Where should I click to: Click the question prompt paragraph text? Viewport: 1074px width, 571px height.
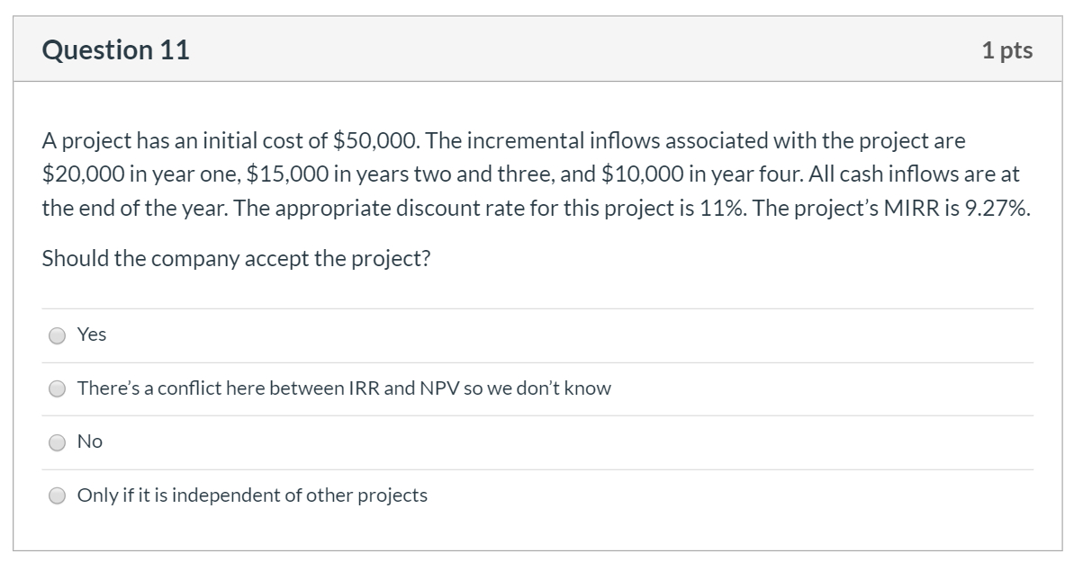click(536, 174)
